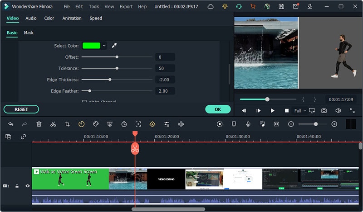
Task: Open the View menu
Action: click(x=109, y=6)
